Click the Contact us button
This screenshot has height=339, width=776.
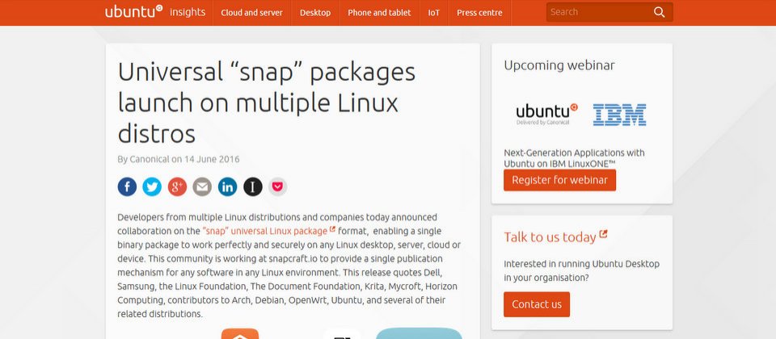tap(537, 304)
